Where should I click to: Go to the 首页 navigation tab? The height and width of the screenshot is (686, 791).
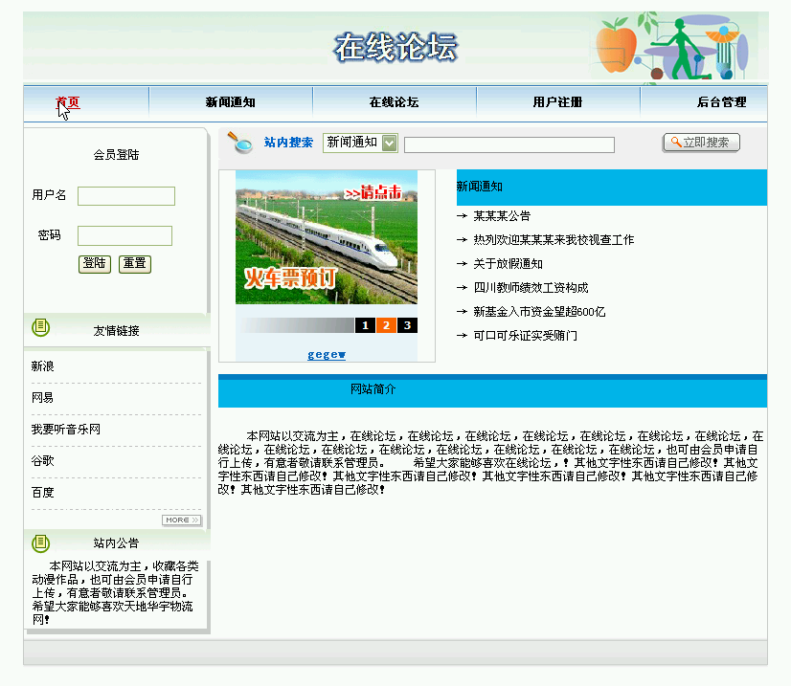click(x=68, y=102)
